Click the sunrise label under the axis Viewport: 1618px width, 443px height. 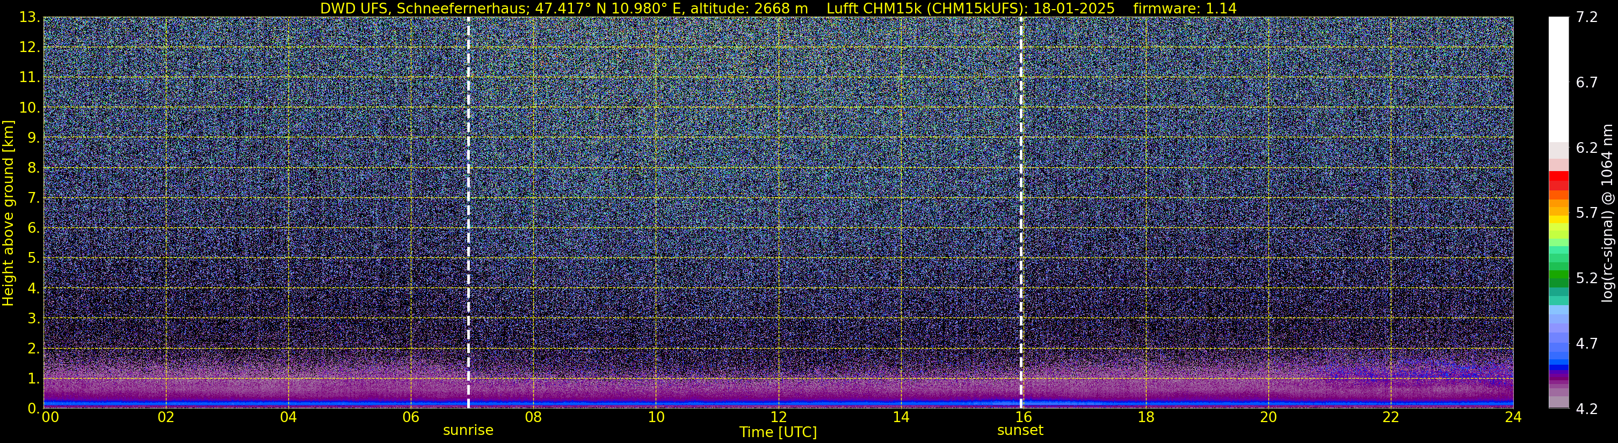[468, 431]
